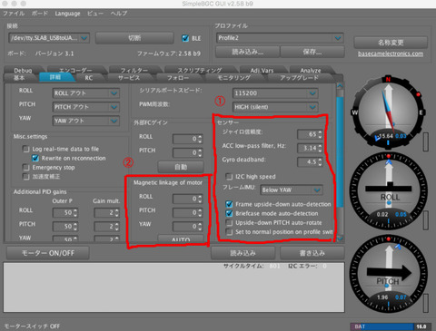Viewport: 436px width, 331px height.
Task: Click the bottom 読み込み read button
Action: 243,253
